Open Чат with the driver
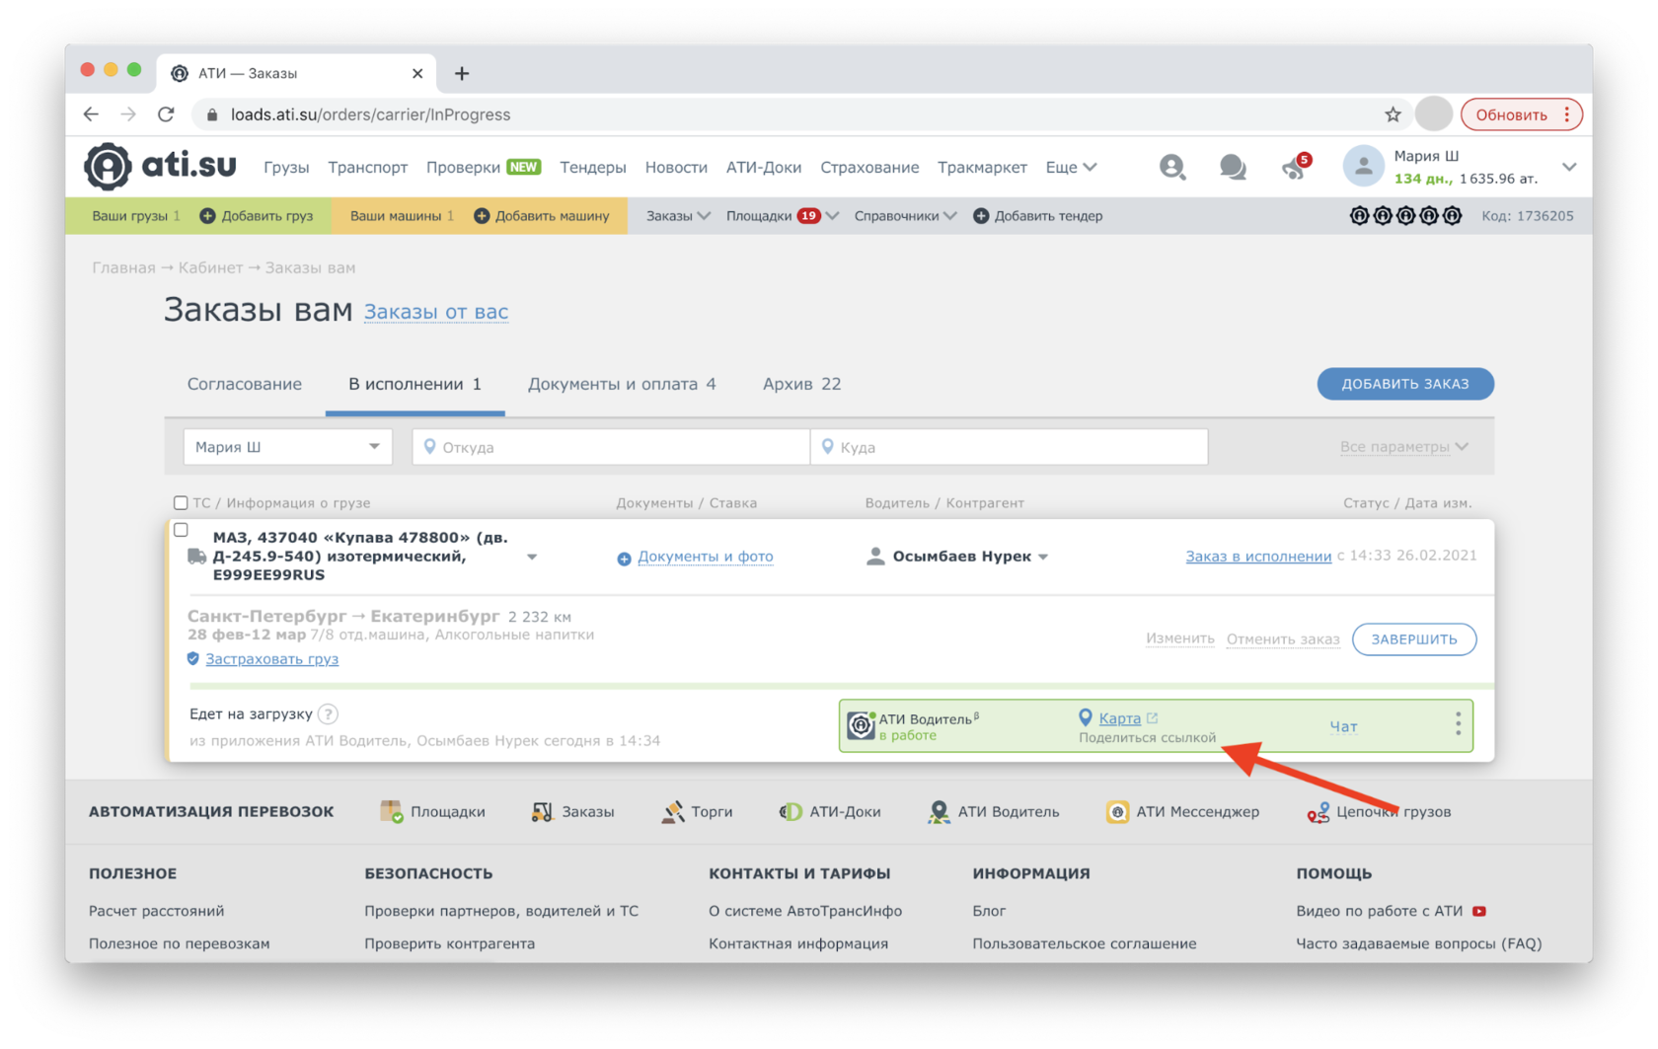 (x=1343, y=727)
